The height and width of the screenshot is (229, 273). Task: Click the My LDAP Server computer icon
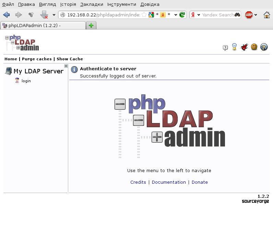[x=9, y=71]
